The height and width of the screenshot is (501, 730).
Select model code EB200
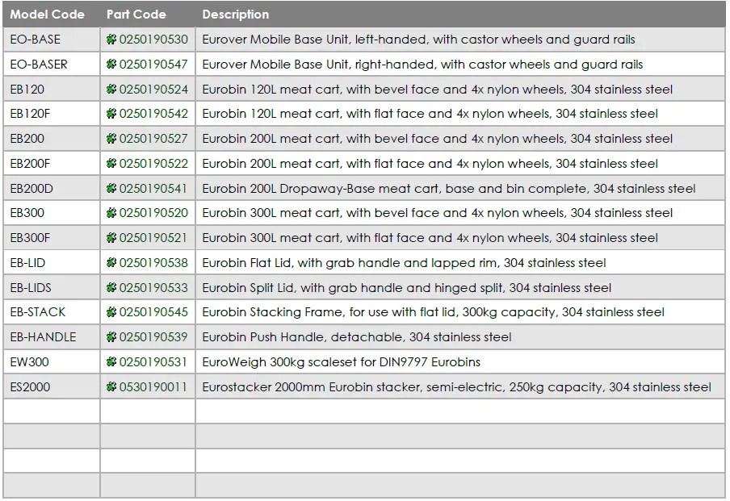[27, 139]
